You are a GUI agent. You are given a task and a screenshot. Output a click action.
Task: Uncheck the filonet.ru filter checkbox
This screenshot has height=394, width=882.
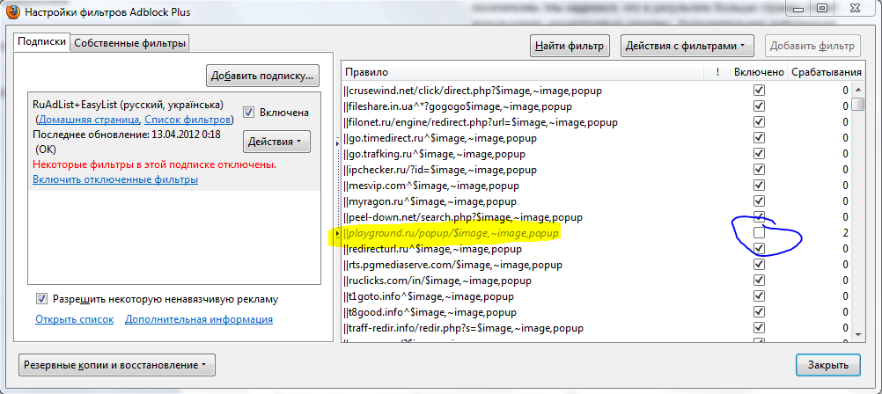(x=760, y=122)
